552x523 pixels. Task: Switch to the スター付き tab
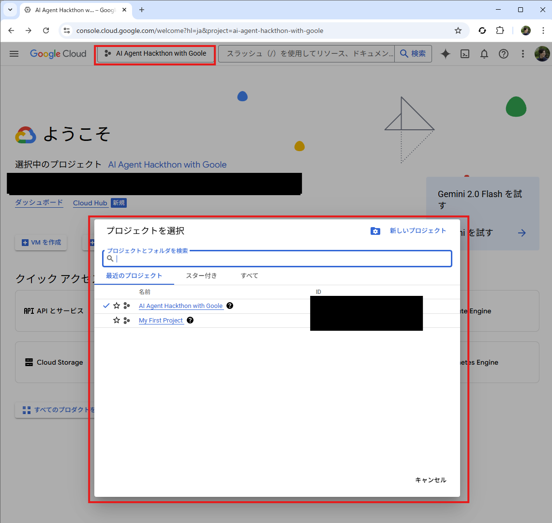tap(201, 275)
